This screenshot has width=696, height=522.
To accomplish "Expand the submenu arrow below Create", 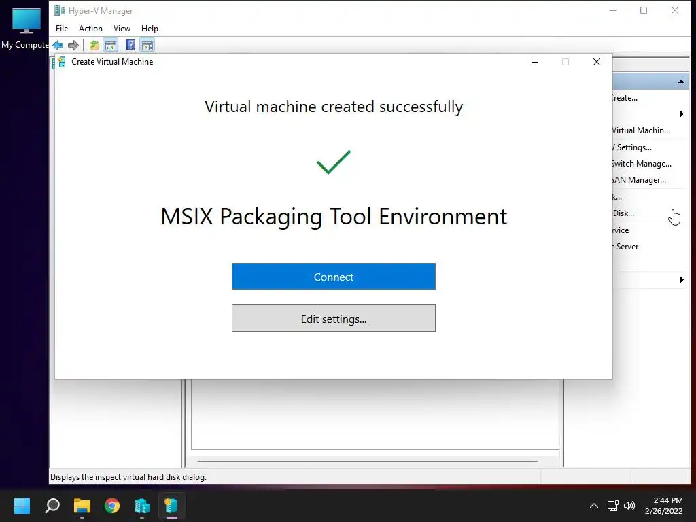I will (682, 114).
